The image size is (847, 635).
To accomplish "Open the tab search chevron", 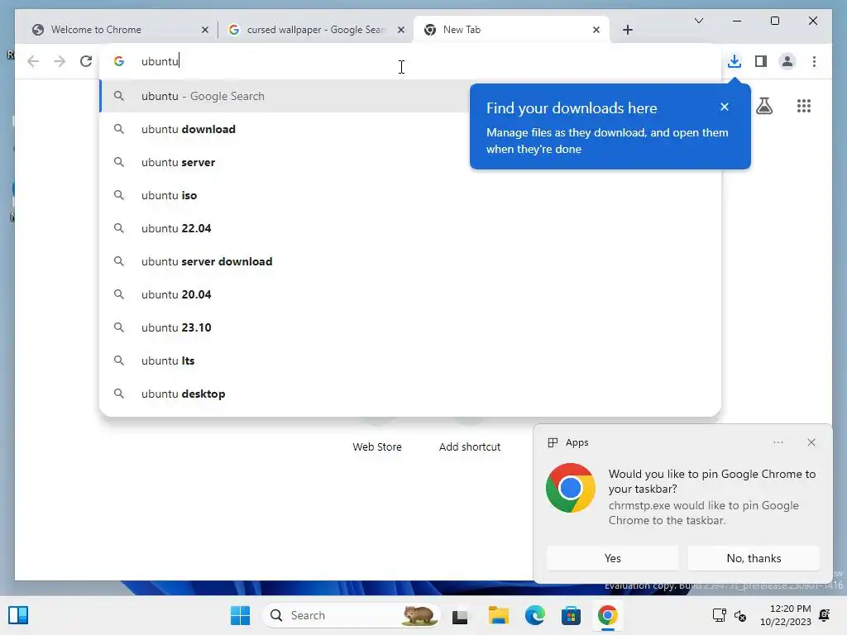I will click(x=698, y=21).
